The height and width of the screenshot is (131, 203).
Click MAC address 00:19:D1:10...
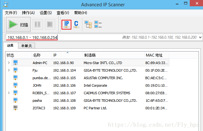coord(156,85)
